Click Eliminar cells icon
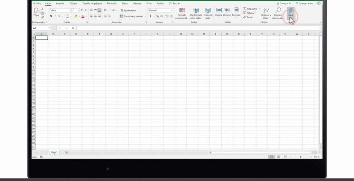The image size is (354, 181). click(x=227, y=10)
